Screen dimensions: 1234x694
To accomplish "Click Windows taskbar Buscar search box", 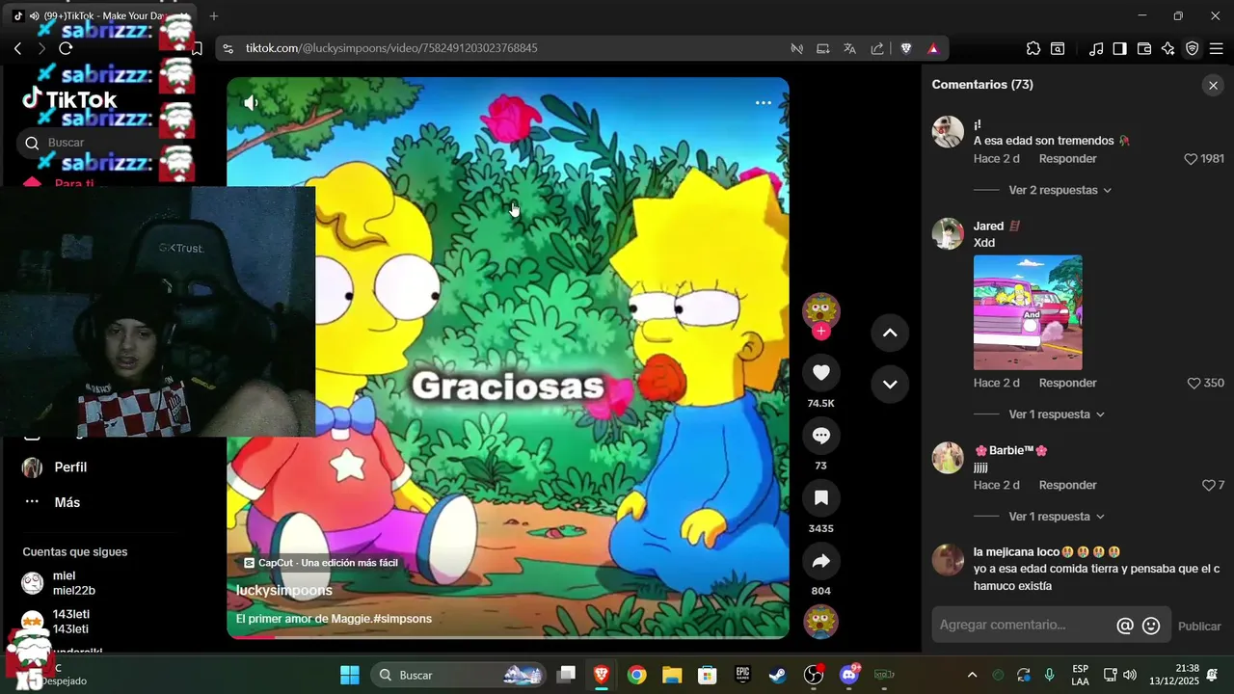I will coord(458,675).
